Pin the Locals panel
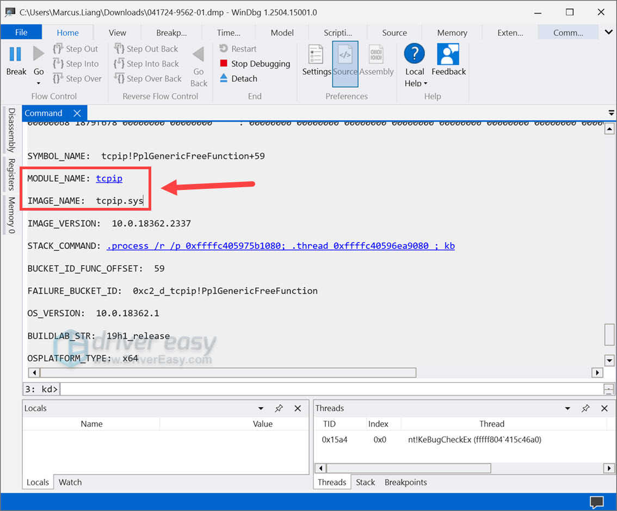Viewport: 617px width, 511px height. [279, 408]
